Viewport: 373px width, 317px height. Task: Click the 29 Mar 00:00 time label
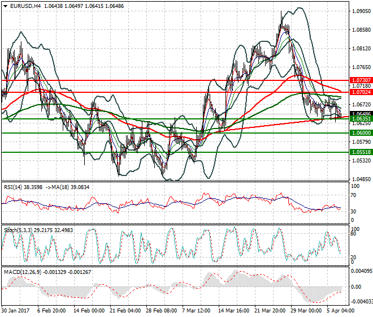306,311
